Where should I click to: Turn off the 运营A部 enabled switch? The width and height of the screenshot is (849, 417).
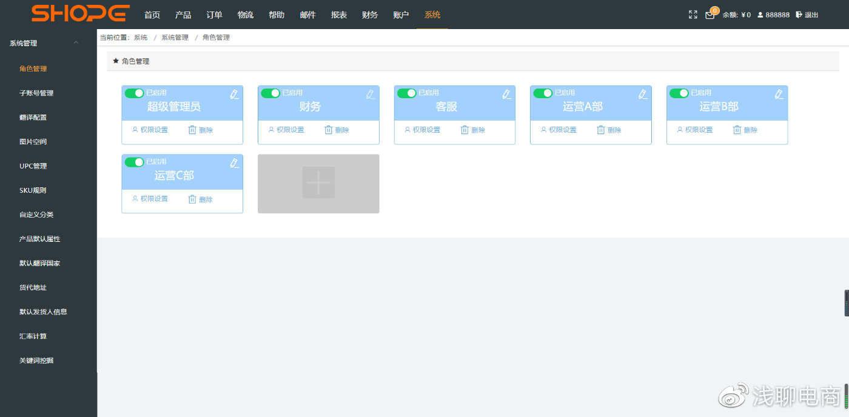(x=543, y=93)
